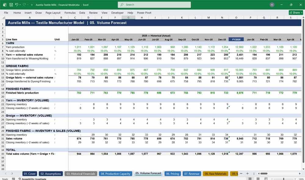
Task: Open the user account avatar
Action: pyautogui.click(x=272, y=5)
